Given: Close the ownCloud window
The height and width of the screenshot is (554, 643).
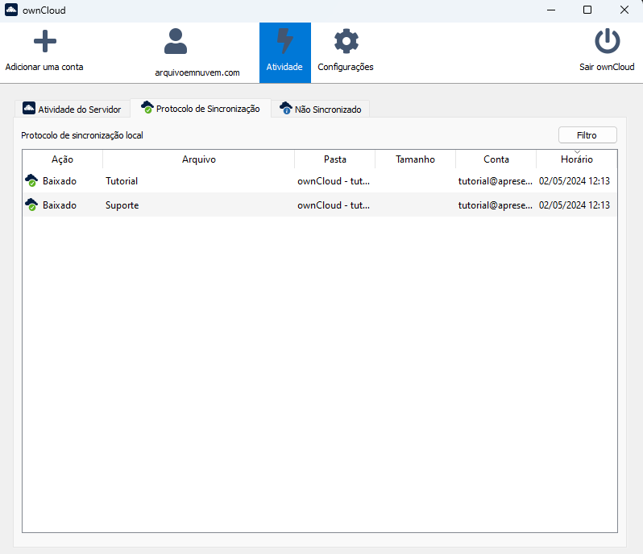Looking at the screenshot, I should point(624,10).
